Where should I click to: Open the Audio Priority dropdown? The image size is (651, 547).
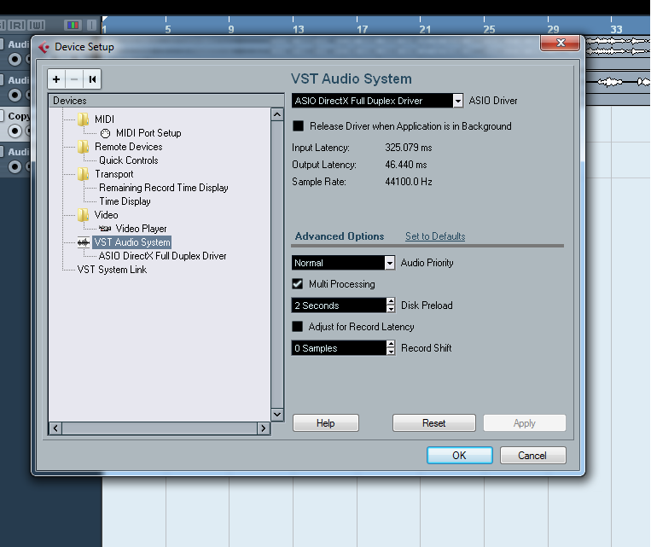coord(390,263)
